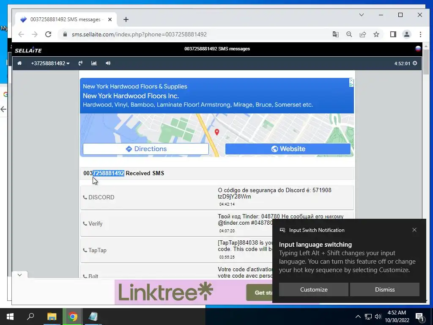
Task: Click New York Hardwood Floors Inc. ad title
Action: click(x=131, y=96)
